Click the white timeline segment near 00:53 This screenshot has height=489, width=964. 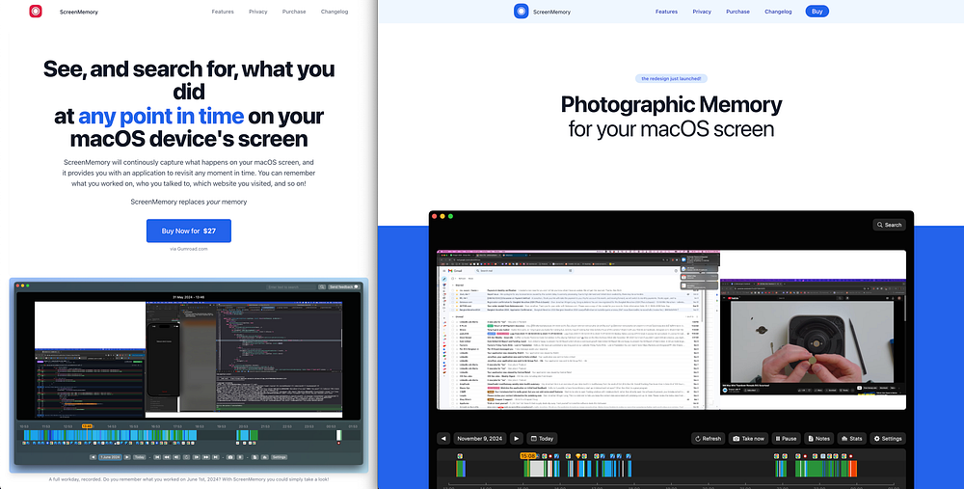click(338, 435)
